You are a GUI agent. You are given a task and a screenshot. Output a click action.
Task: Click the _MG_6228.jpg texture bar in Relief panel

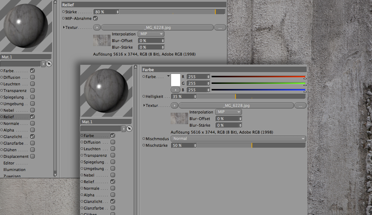[x=157, y=27]
